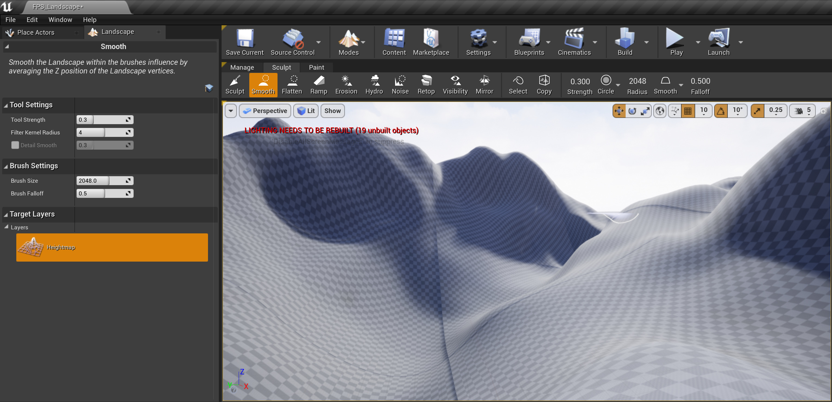The width and height of the screenshot is (832, 402).
Task: Open the Mirror landscape tool
Action: click(484, 85)
